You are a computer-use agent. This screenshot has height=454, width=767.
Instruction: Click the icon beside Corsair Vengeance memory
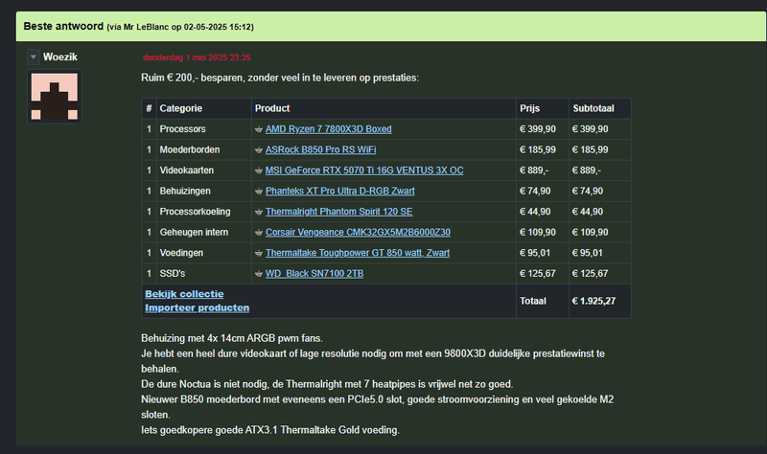259,233
